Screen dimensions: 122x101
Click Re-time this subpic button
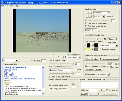91,59
